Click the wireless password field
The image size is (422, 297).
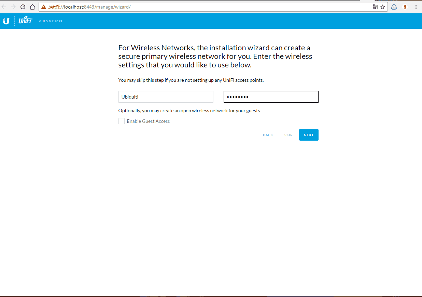coord(271,97)
